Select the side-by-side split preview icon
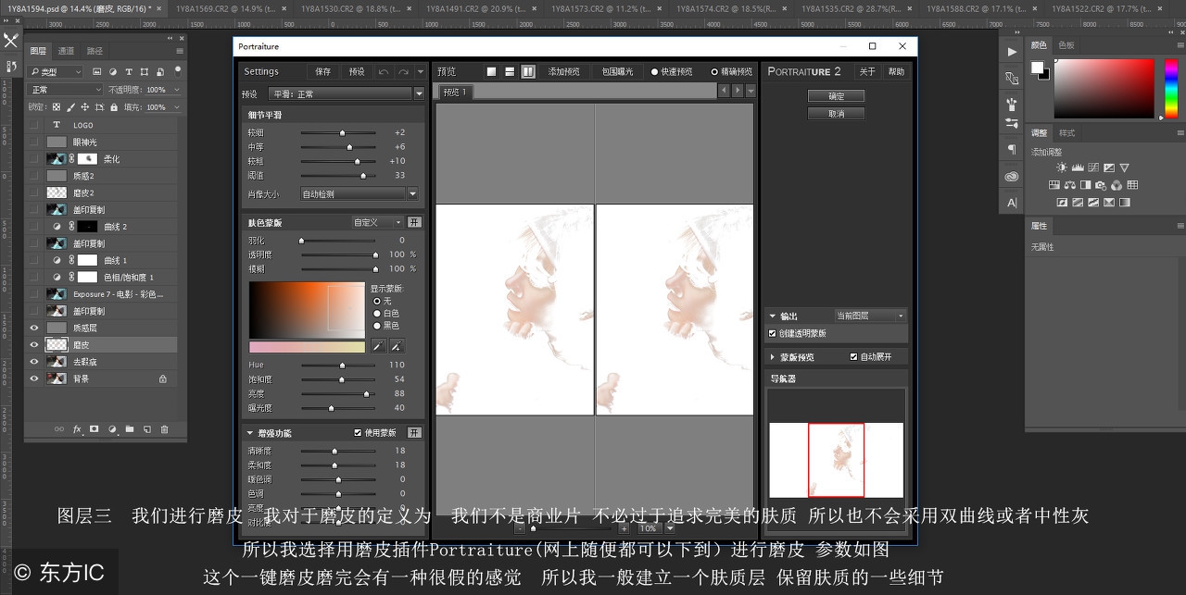Screen dimensions: 1186x595 coord(527,71)
